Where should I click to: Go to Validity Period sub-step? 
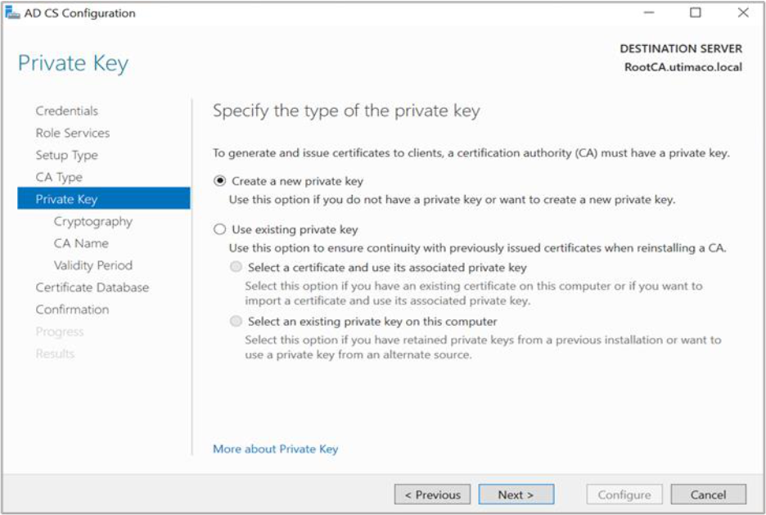point(92,265)
